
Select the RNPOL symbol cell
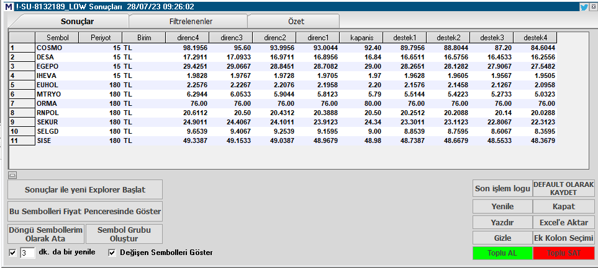(x=57, y=113)
